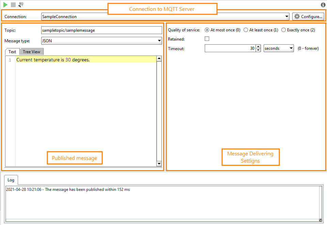
Task: Expand the Message type dropdown set to JSON
Action: (x=102, y=41)
